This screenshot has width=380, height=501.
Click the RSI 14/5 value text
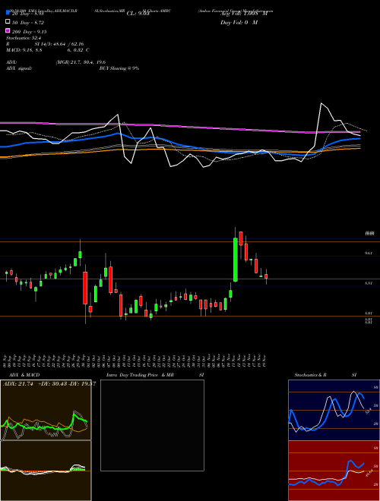(x=59, y=44)
